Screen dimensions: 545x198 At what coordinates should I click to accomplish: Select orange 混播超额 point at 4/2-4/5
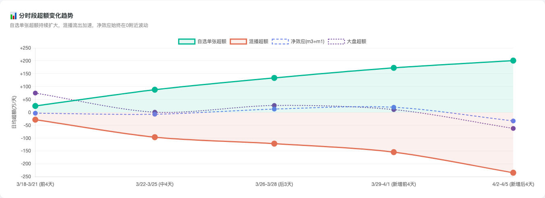point(513,173)
